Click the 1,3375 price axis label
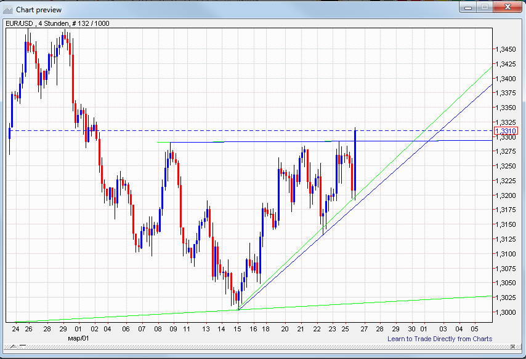This screenshot has height=359, width=526. coord(506,93)
